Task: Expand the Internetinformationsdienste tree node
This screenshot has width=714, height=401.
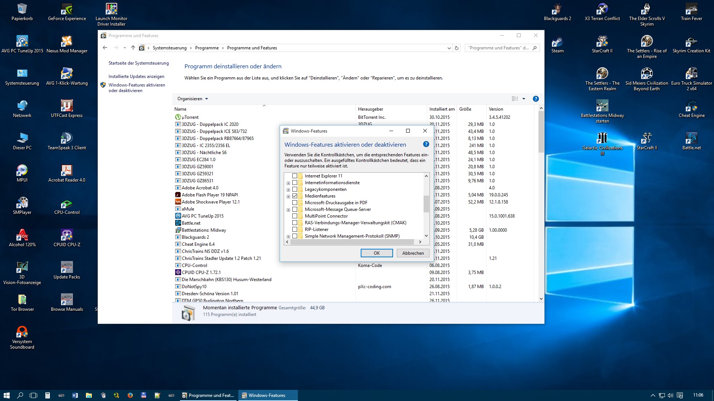Action: 288,183
